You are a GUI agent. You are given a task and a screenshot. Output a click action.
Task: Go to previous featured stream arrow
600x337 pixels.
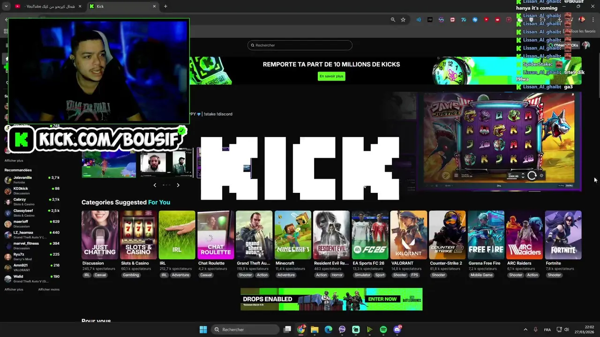click(155, 185)
